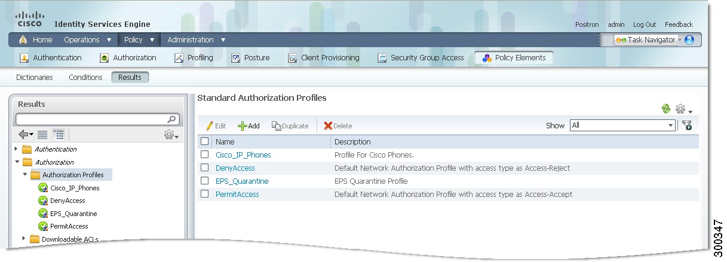This screenshot has width=727, height=262.
Task: Click the refresh icon above the profiles table
Action: tap(666, 109)
